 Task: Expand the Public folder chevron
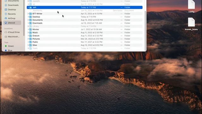[28, 42]
